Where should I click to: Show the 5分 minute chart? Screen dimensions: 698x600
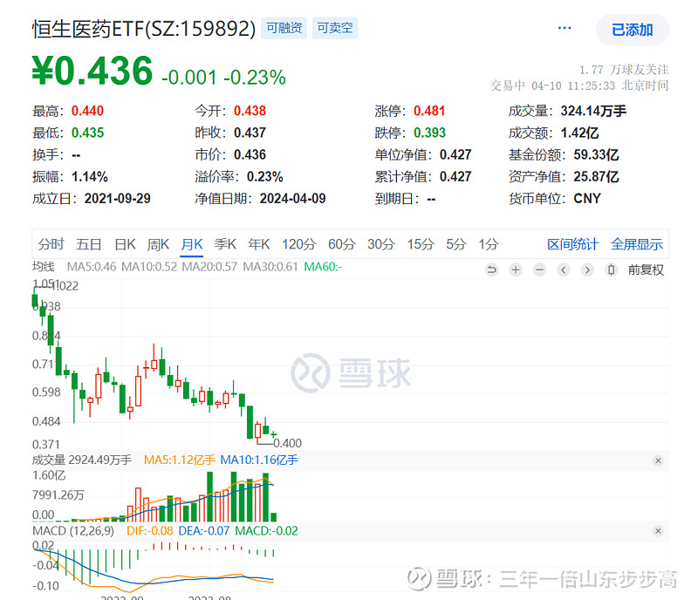(456, 244)
